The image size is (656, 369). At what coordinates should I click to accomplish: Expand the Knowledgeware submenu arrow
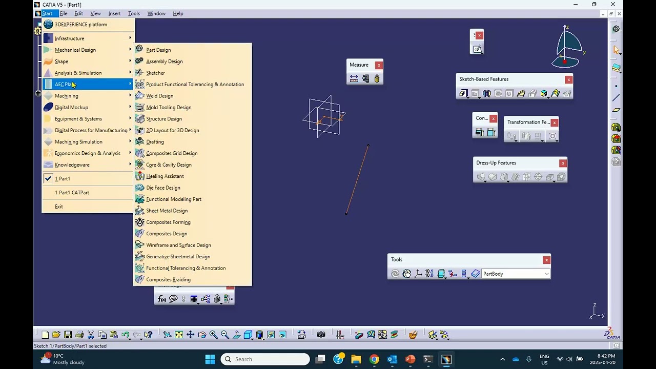click(130, 164)
